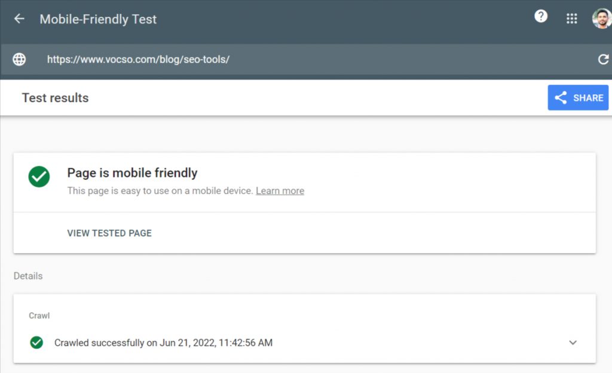The width and height of the screenshot is (612, 373).
Task: Click the globe icon beside the URL
Action: click(x=20, y=59)
